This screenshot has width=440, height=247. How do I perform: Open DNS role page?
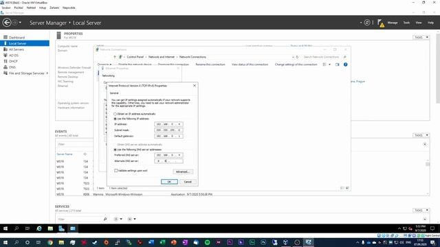coord(12,67)
